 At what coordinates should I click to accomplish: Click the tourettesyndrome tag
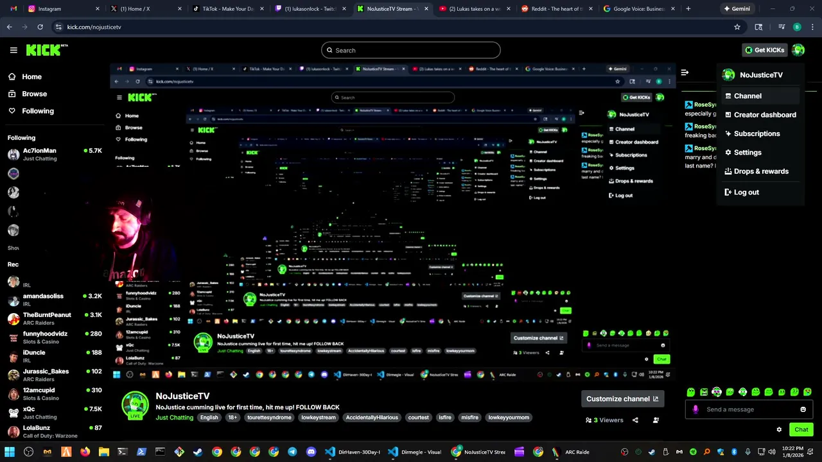point(269,417)
